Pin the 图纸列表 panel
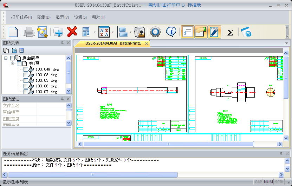 click(x=63, y=43)
